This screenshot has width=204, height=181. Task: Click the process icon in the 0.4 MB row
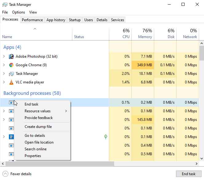point(11,145)
